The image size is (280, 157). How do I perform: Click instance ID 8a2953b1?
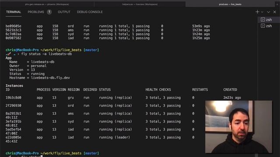pyautogui.click(x=14, y=113)
